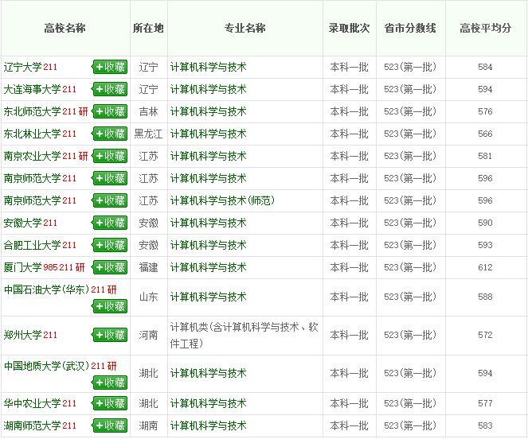Open 辽宁大学's 计算机科学与技术 major link
The height and width of the screenshot is (439, 528).
click(x=208, y=67)
